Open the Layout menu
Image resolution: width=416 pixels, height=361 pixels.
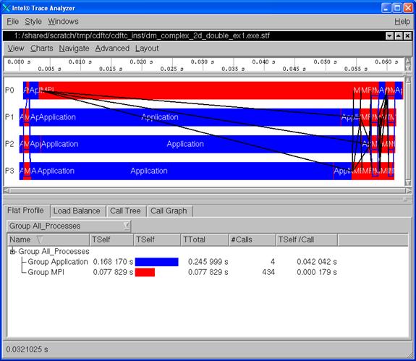coord(147,48)
